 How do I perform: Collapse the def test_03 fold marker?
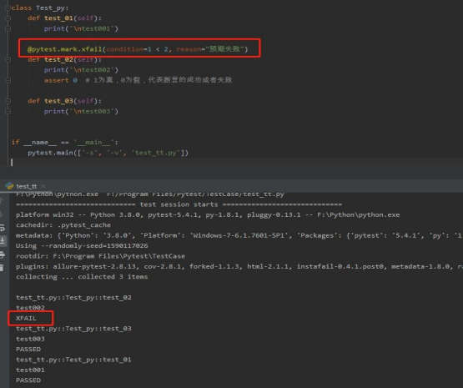(x=8, y=101)
